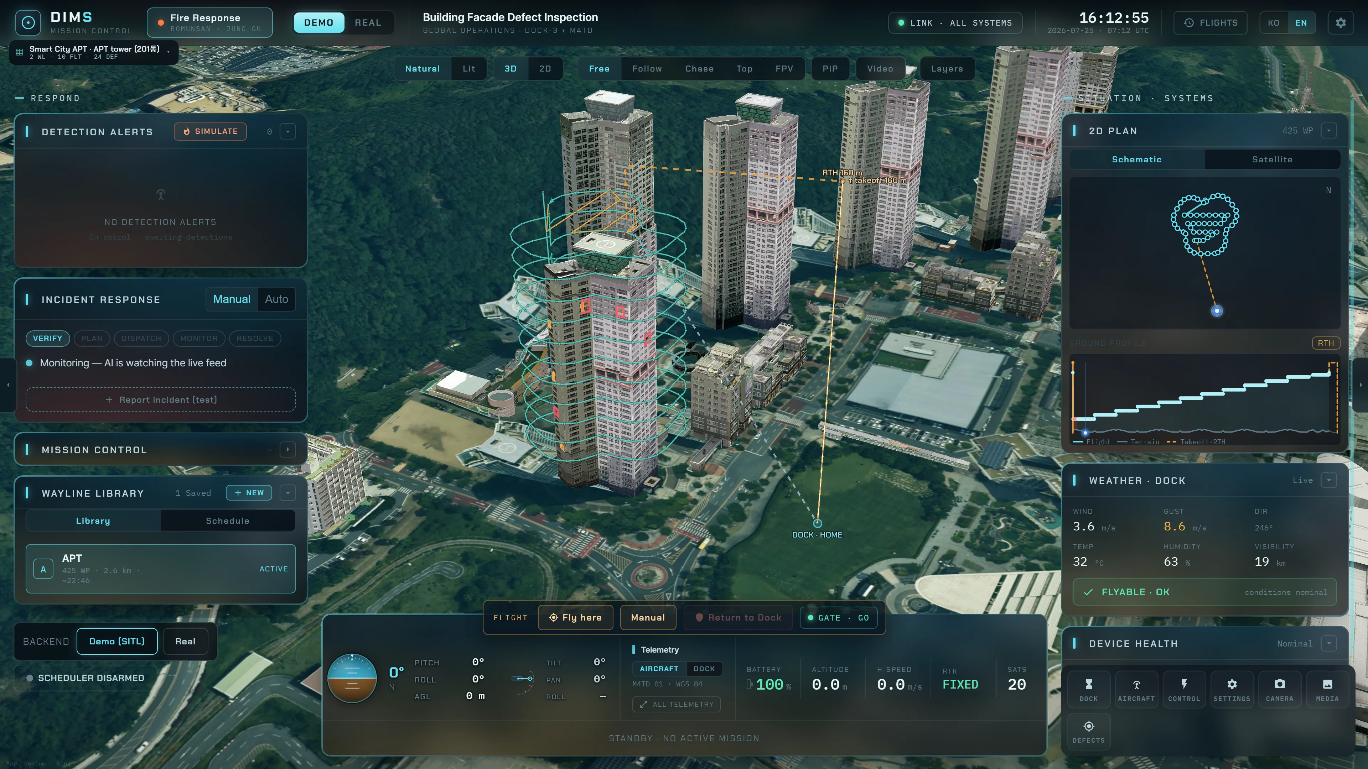Screen dimensions: 1368x769
Task: Open the Dock device health icon
Action: point(1088,689)
